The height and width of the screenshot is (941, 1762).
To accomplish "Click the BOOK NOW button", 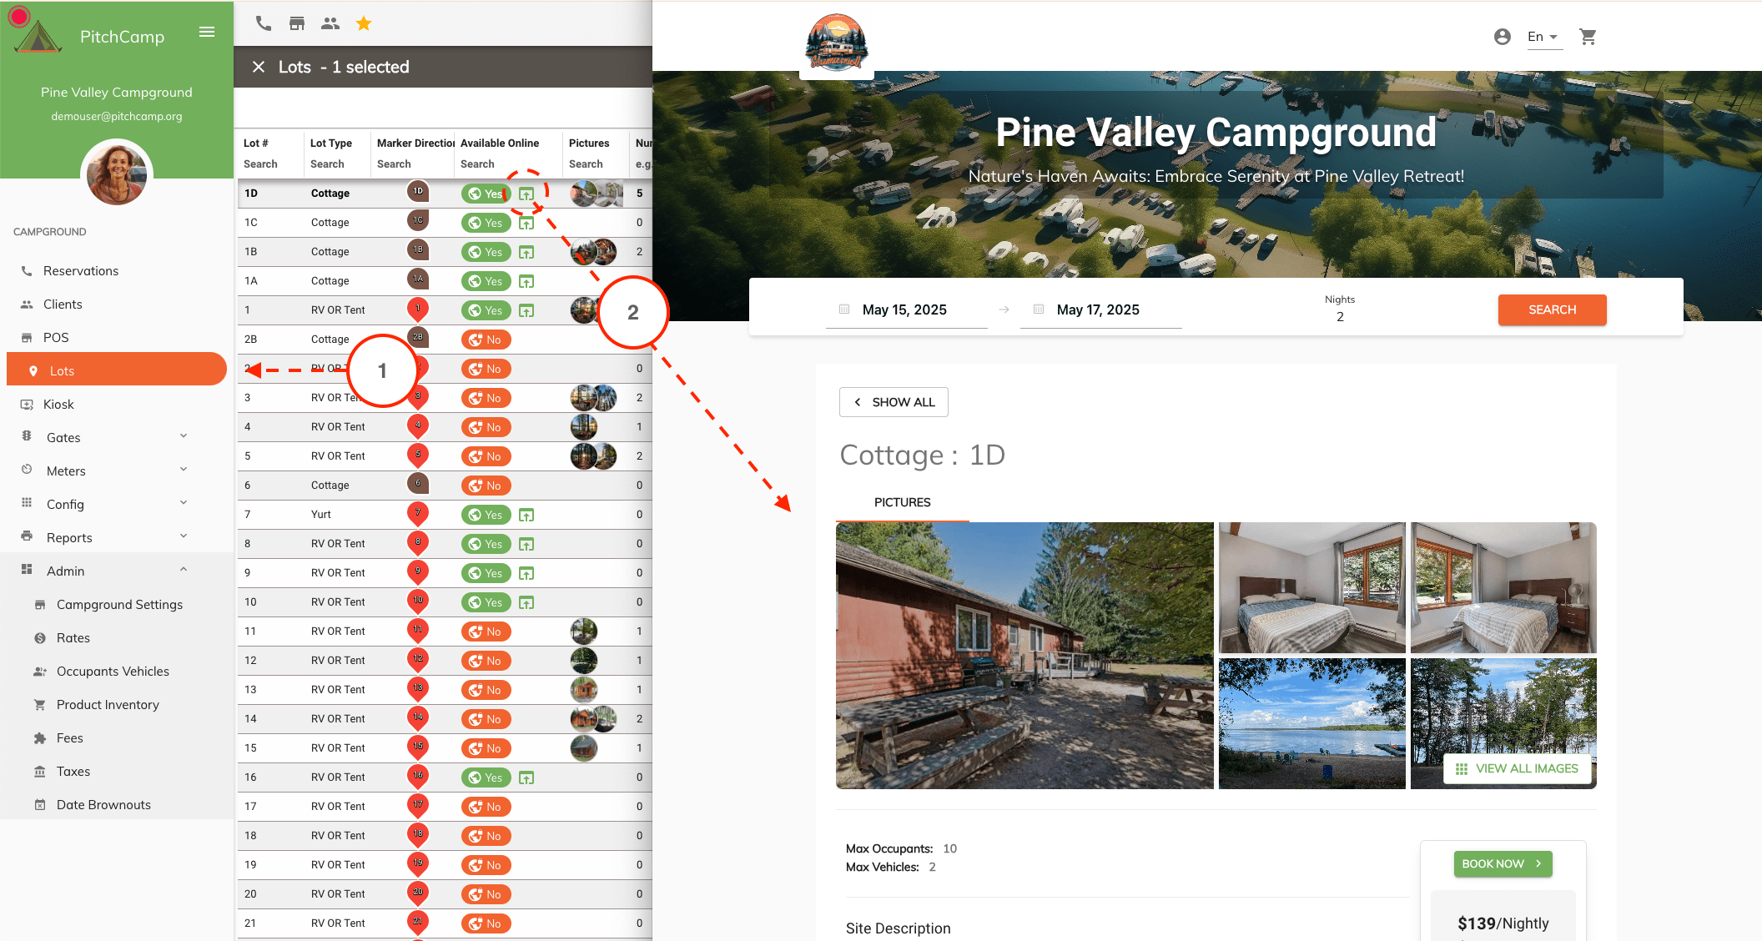I will point(1503,863).
